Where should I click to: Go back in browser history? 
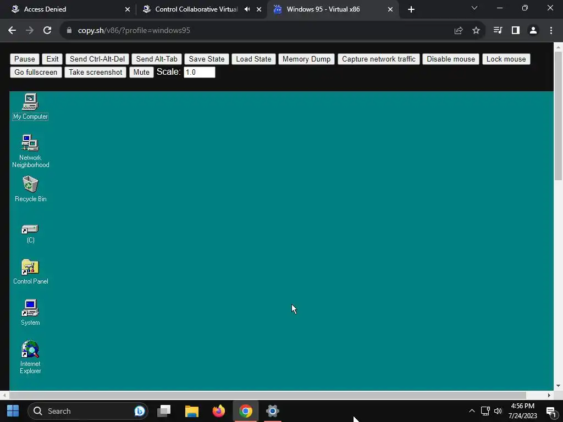pyautogui.click(x=12, y=31)
